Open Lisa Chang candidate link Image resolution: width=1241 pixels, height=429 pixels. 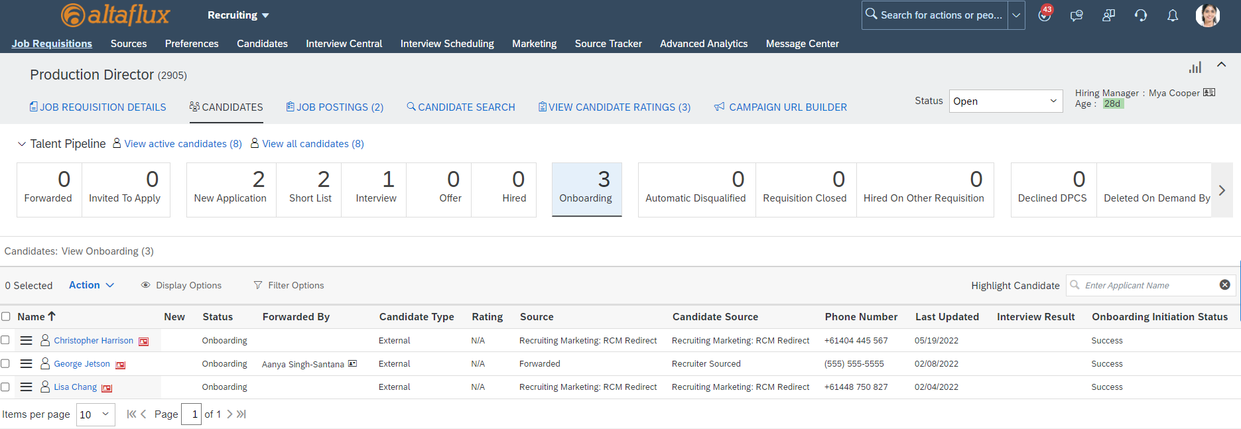pos(75,387)
